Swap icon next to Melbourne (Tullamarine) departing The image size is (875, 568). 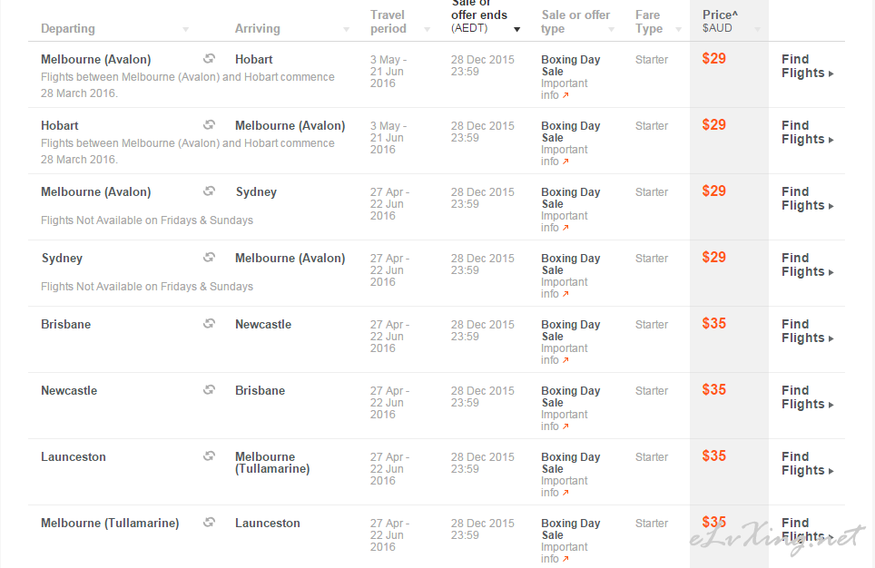[210, 523]
